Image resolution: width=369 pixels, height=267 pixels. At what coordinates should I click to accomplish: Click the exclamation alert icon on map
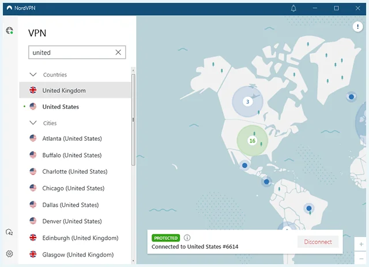point(357,27)
